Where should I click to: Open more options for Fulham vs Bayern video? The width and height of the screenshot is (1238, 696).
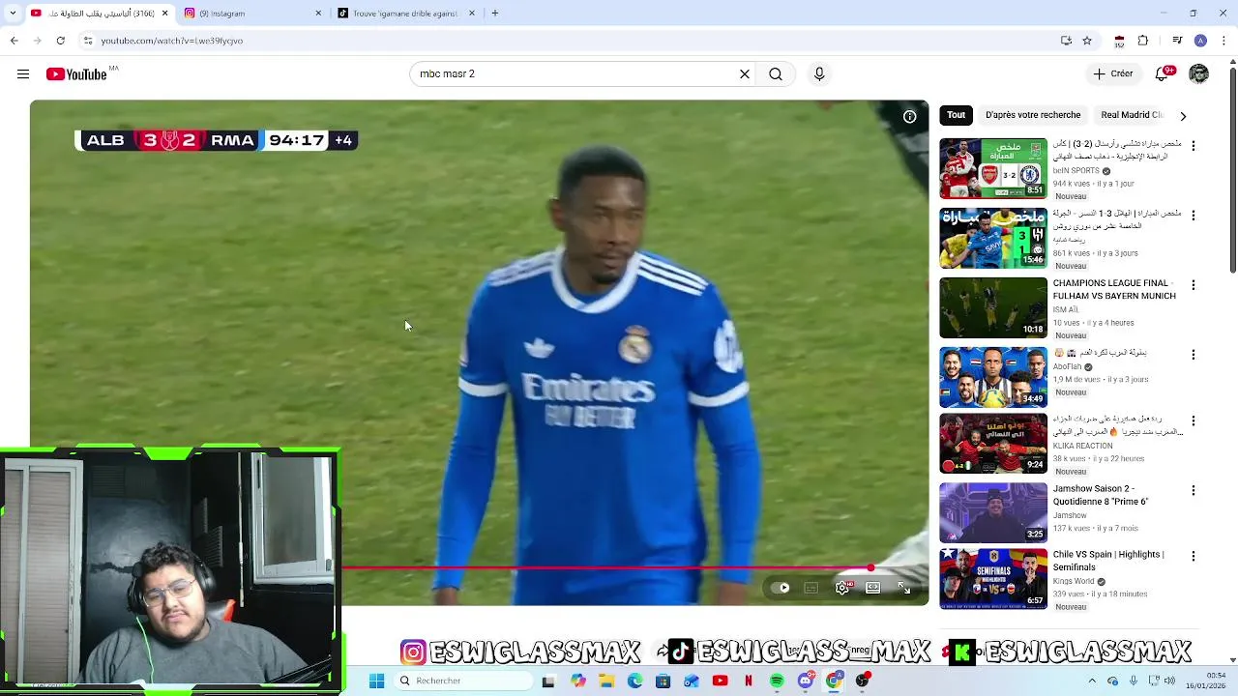[1194, 285]
